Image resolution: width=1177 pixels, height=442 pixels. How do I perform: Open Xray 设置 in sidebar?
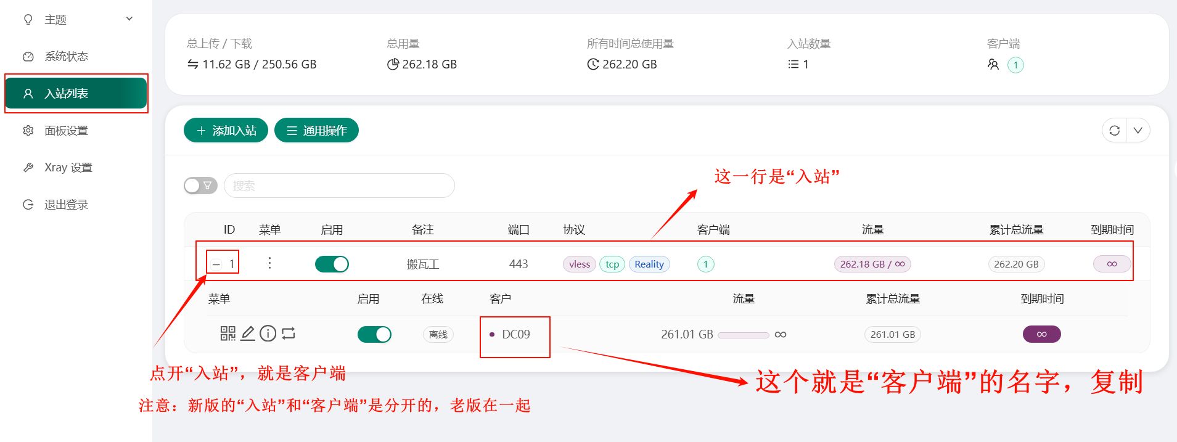(x=76, y=167)
